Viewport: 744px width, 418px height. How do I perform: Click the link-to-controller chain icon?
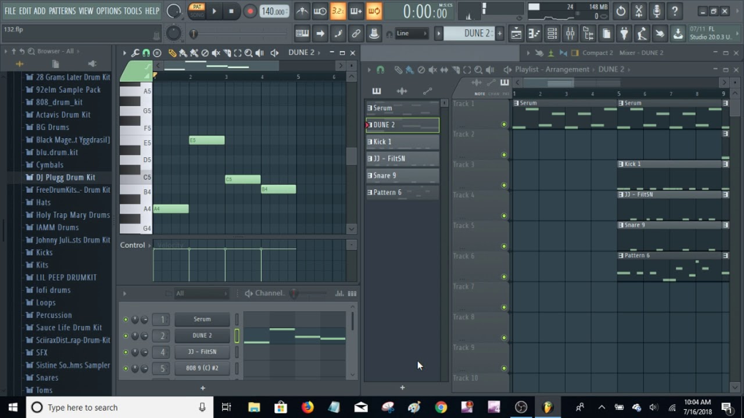pyautogui.click(x=356, y=34)
